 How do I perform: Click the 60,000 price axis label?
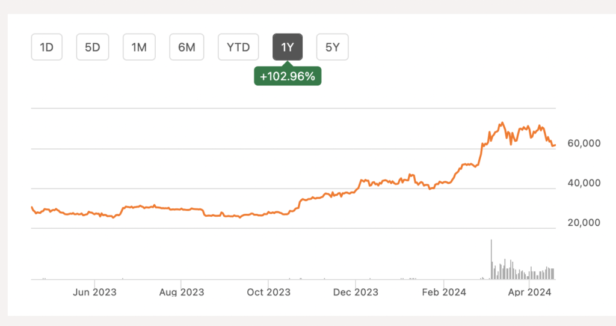584,143
